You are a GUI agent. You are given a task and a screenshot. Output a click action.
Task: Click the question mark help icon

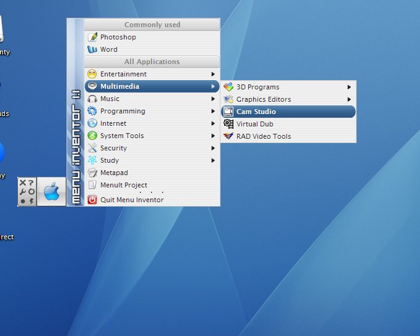[x=31, y=182]
